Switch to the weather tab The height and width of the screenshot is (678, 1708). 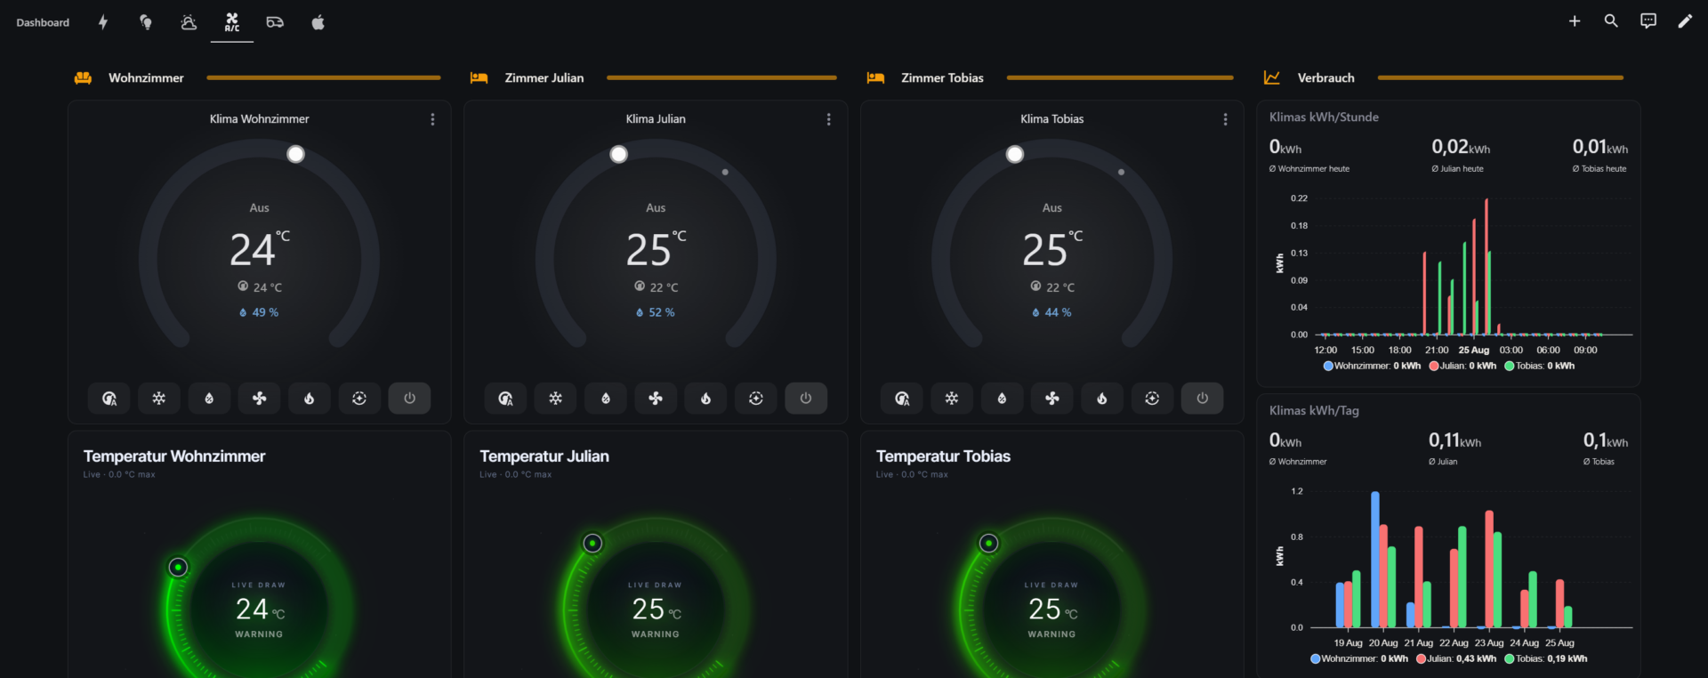click(x=189, y=22)
